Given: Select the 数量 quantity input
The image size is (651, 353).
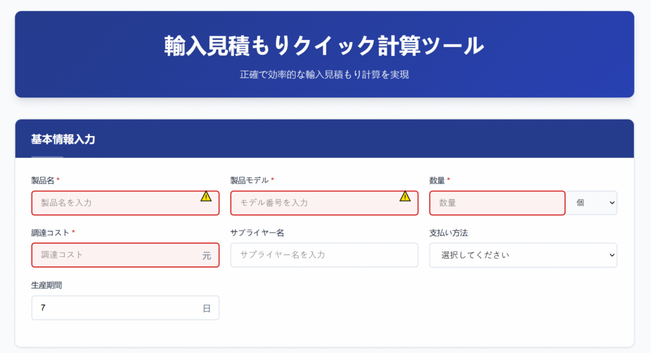Looking at the screenshot, I should [497, 203].
